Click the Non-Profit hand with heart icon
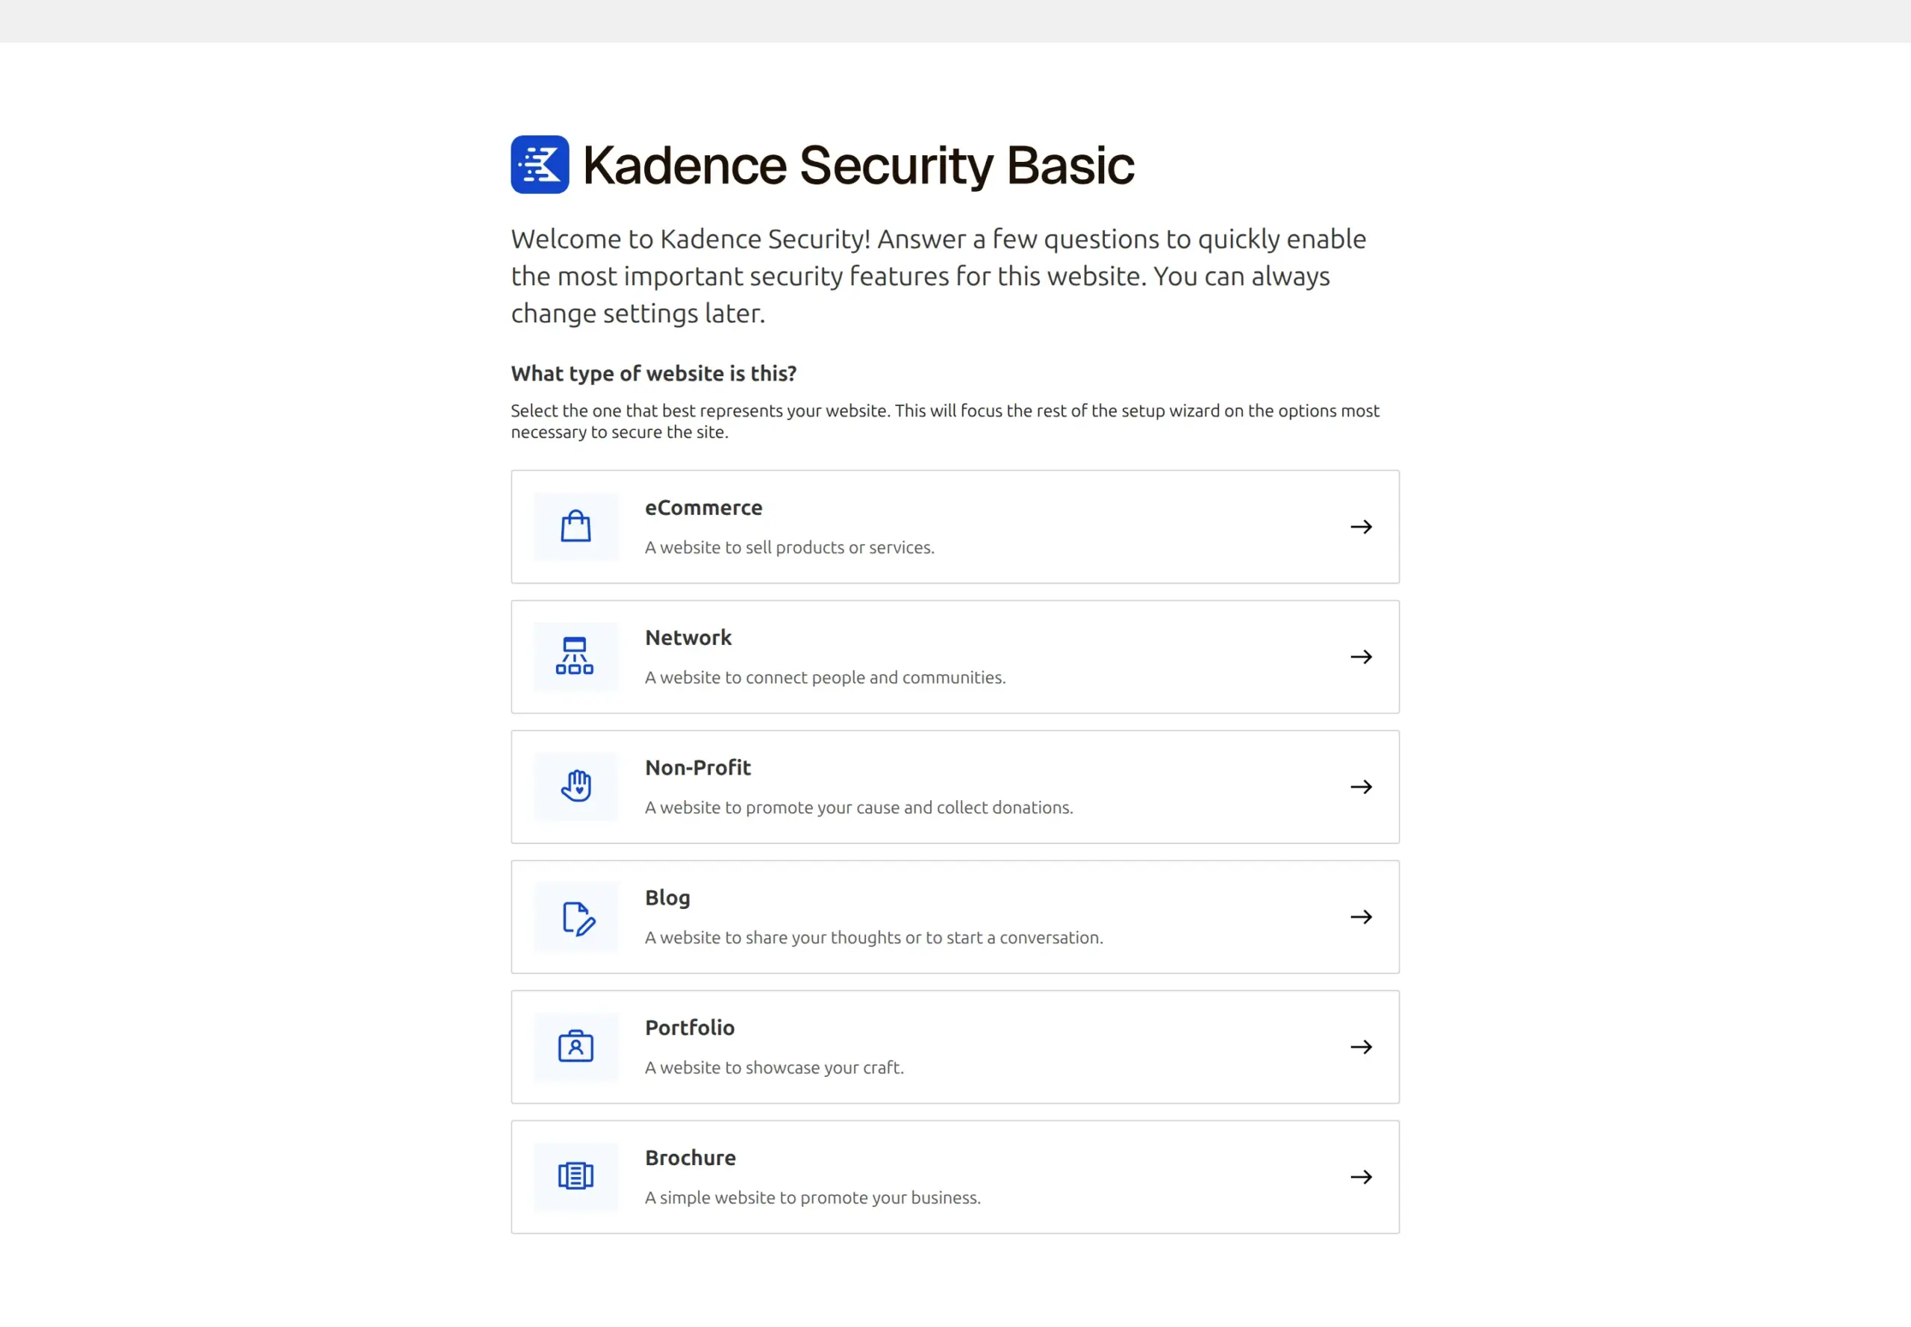This screenshot has width=1911, height=1327. click(x=576, y=786)
